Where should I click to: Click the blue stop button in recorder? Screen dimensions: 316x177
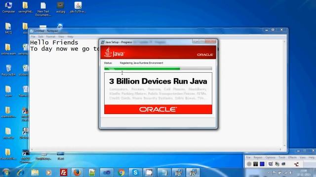pyautogui.click(x=262, y=164)
